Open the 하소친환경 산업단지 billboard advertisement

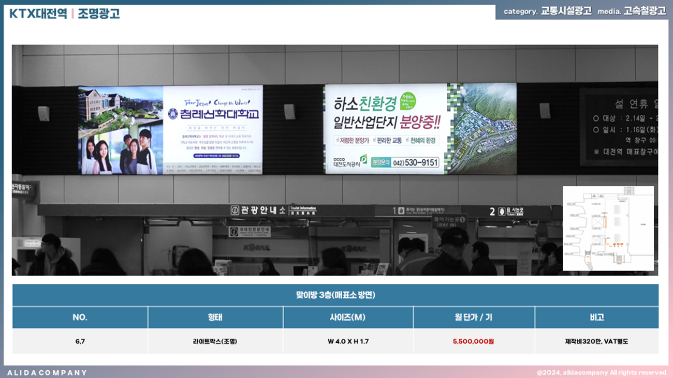click(x=420, y=128)
